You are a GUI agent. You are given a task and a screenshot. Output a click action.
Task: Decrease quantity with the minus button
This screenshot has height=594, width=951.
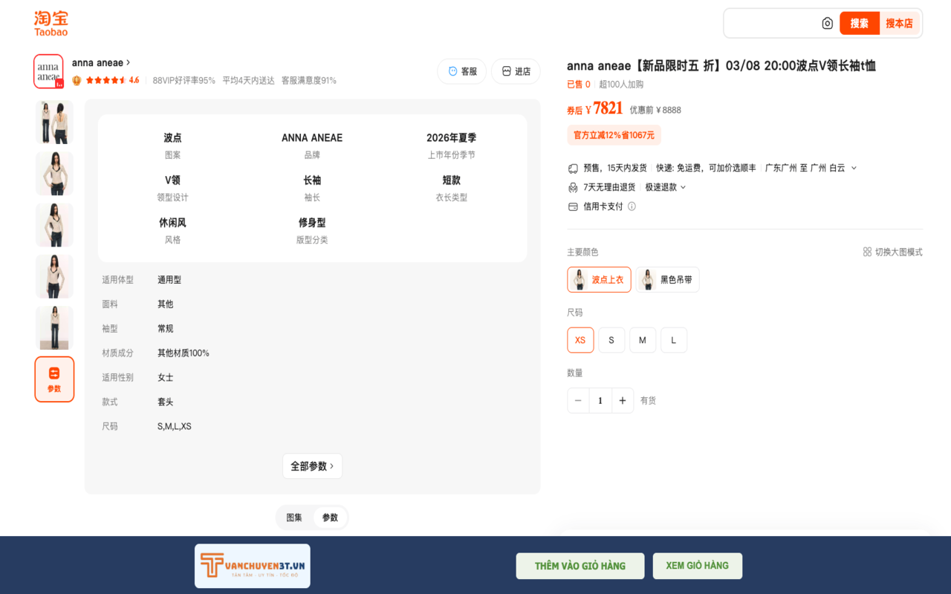578,400
